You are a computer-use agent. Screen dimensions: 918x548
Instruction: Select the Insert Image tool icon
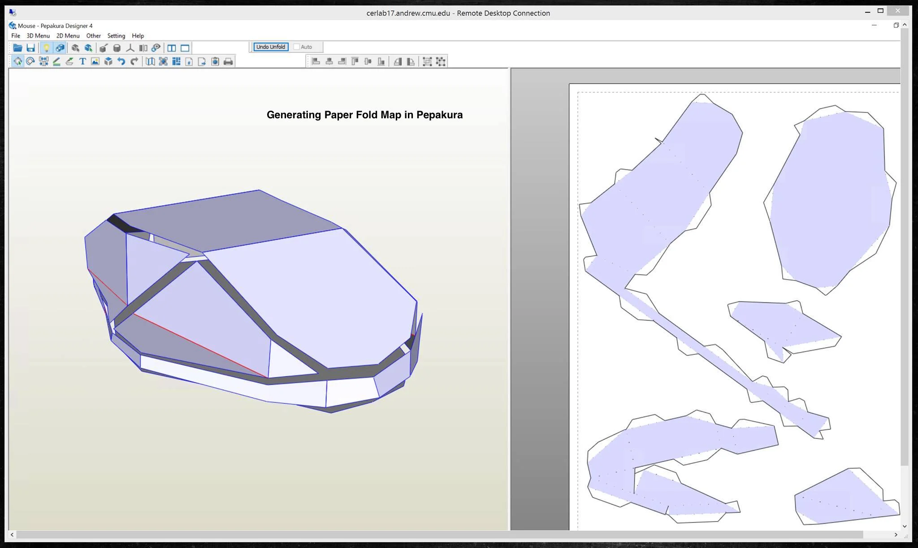pyautogui.click(x=95, y=61)
